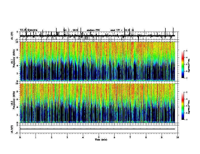This screenshot has height=154, width=200.
Task: Click the 'Time (min)' x-axis label
Action: [x=101, y=140]
